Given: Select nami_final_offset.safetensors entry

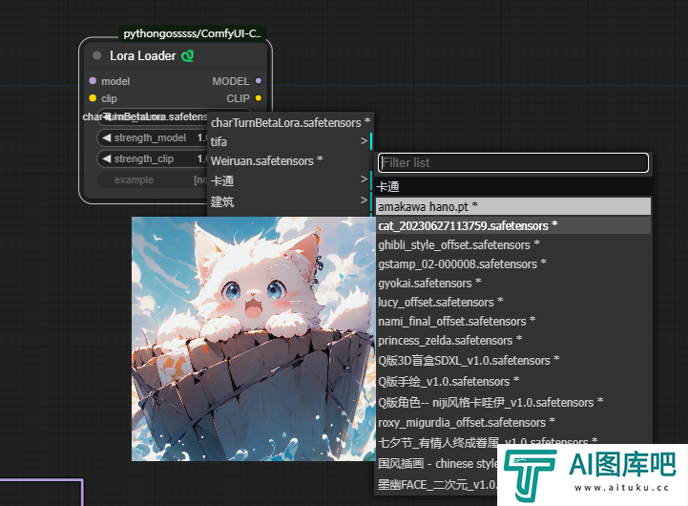Looking at the screenshot, I should pos(513,321).
